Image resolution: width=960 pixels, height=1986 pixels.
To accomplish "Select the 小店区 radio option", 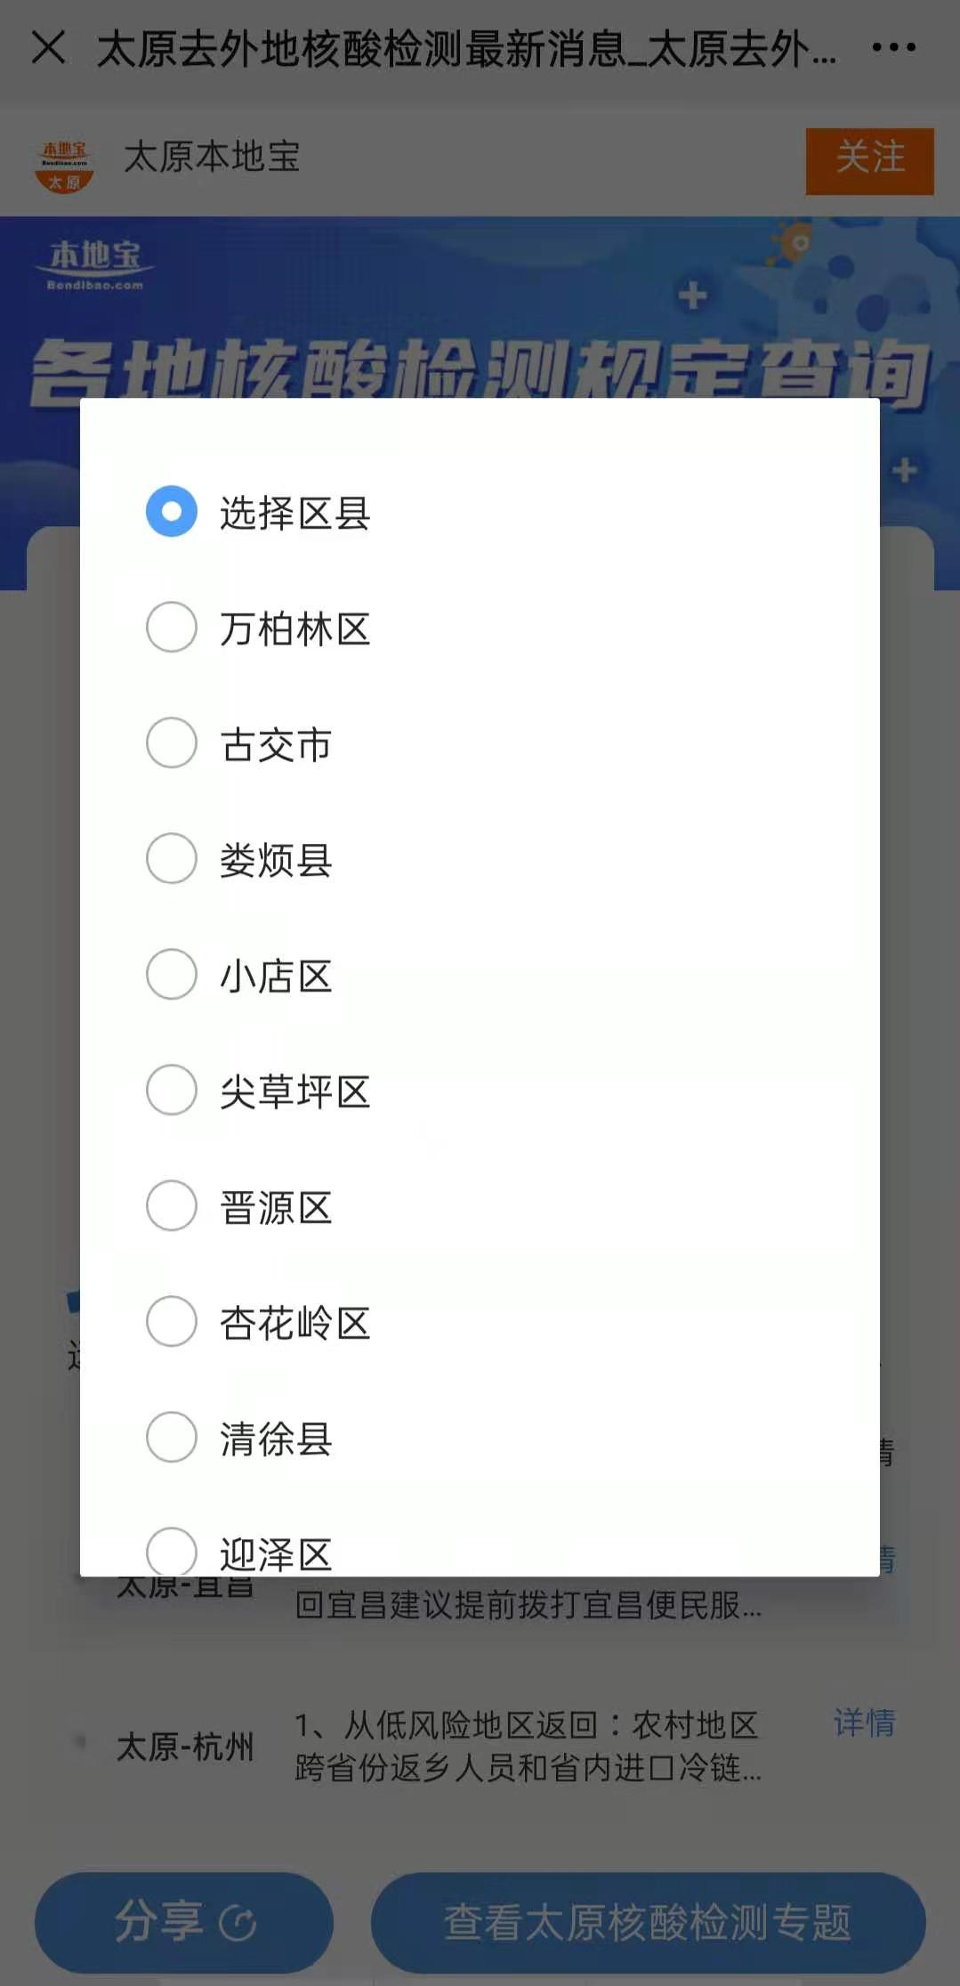I will click(x=172, y=975).
